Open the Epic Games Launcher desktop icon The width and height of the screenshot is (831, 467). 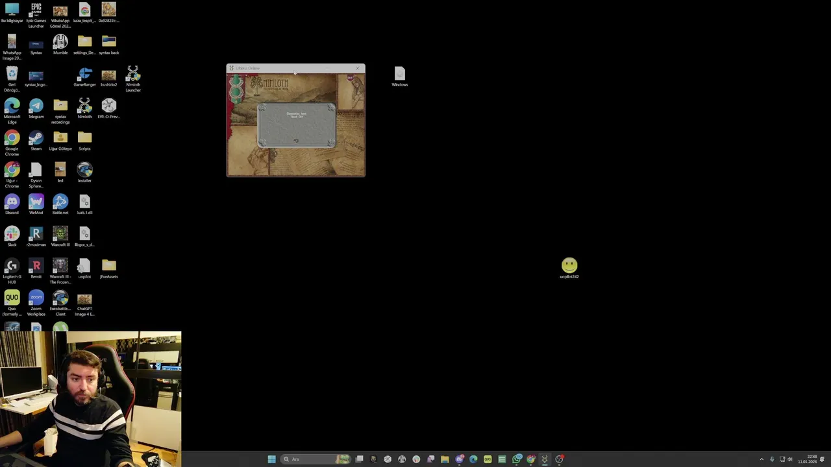(36, 15)
